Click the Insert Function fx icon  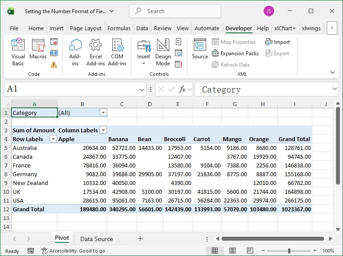click(x=182, y=89)
